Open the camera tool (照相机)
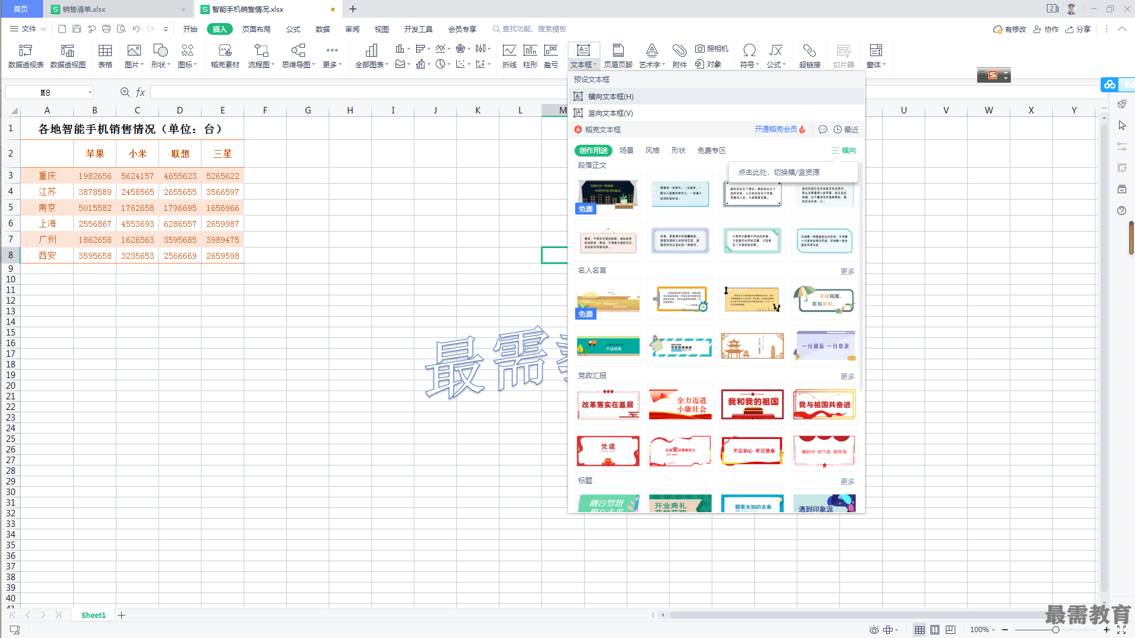Image resolution: width=1135 pixels, height=638 pixels. 712,49
